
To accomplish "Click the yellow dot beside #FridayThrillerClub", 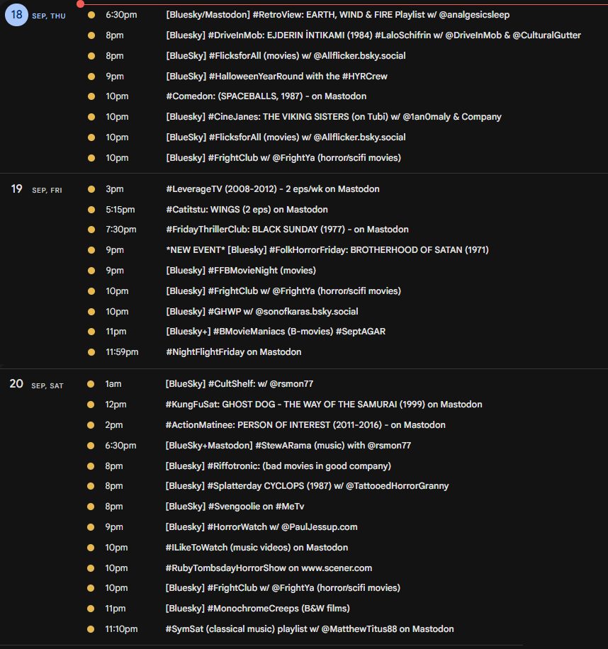I will (91, 230).
